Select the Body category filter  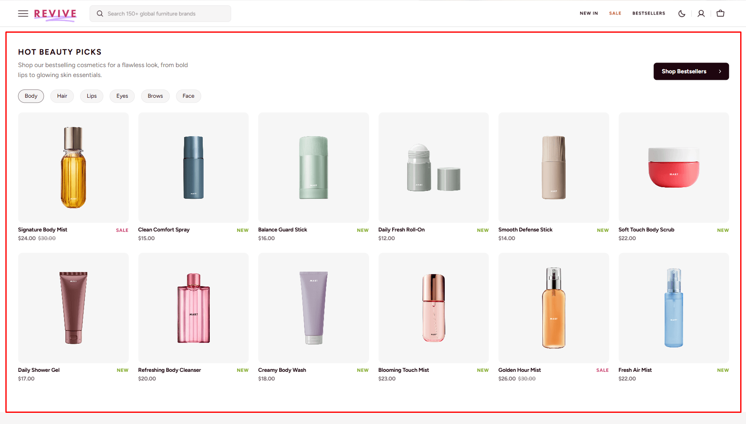coord(31,96)
